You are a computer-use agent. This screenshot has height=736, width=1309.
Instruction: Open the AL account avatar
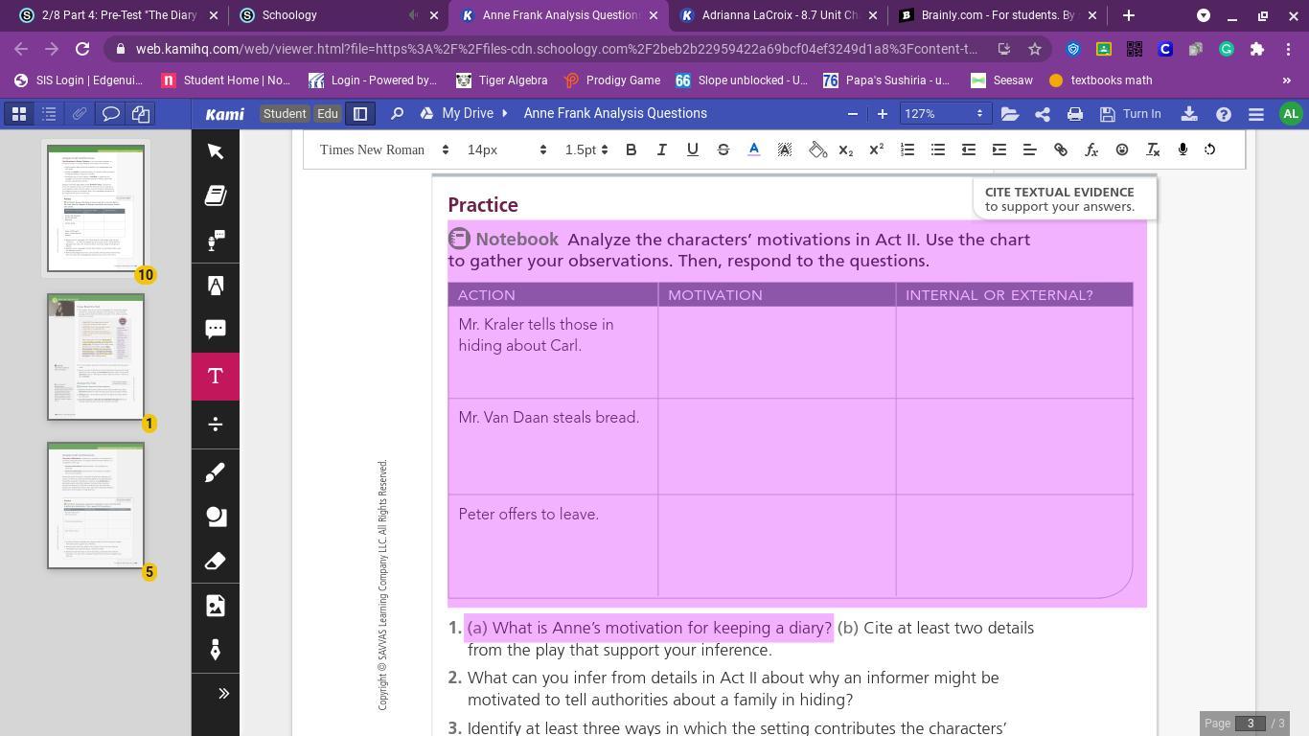[x=1291, y=114]
